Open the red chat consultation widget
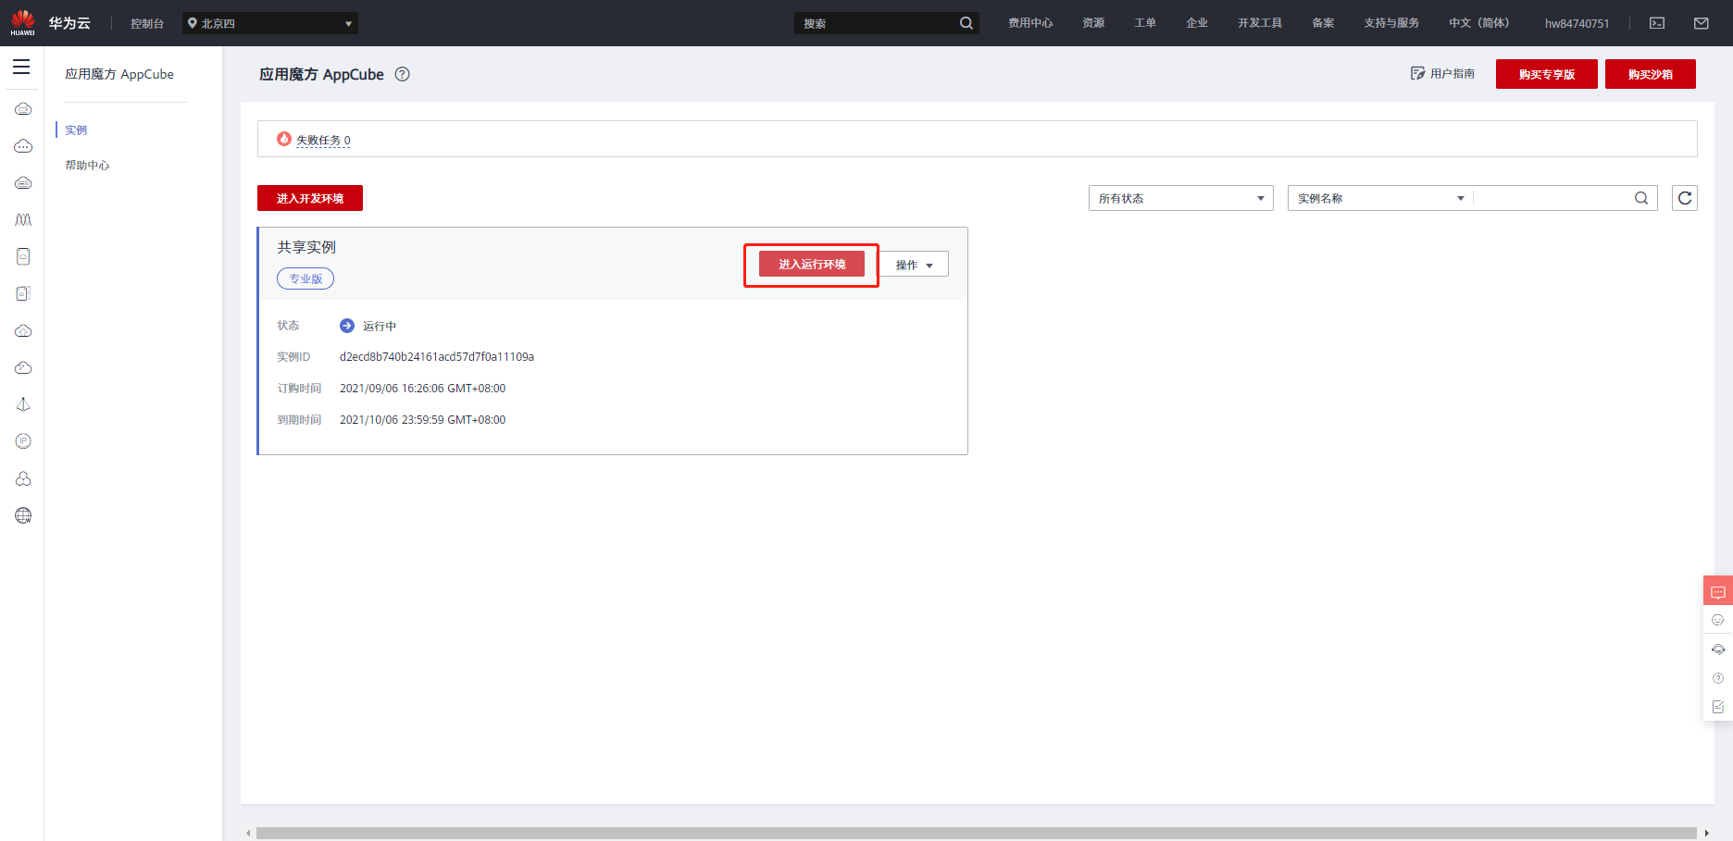The width and height of the screenshot is (1733, 841). point(1718,591)
